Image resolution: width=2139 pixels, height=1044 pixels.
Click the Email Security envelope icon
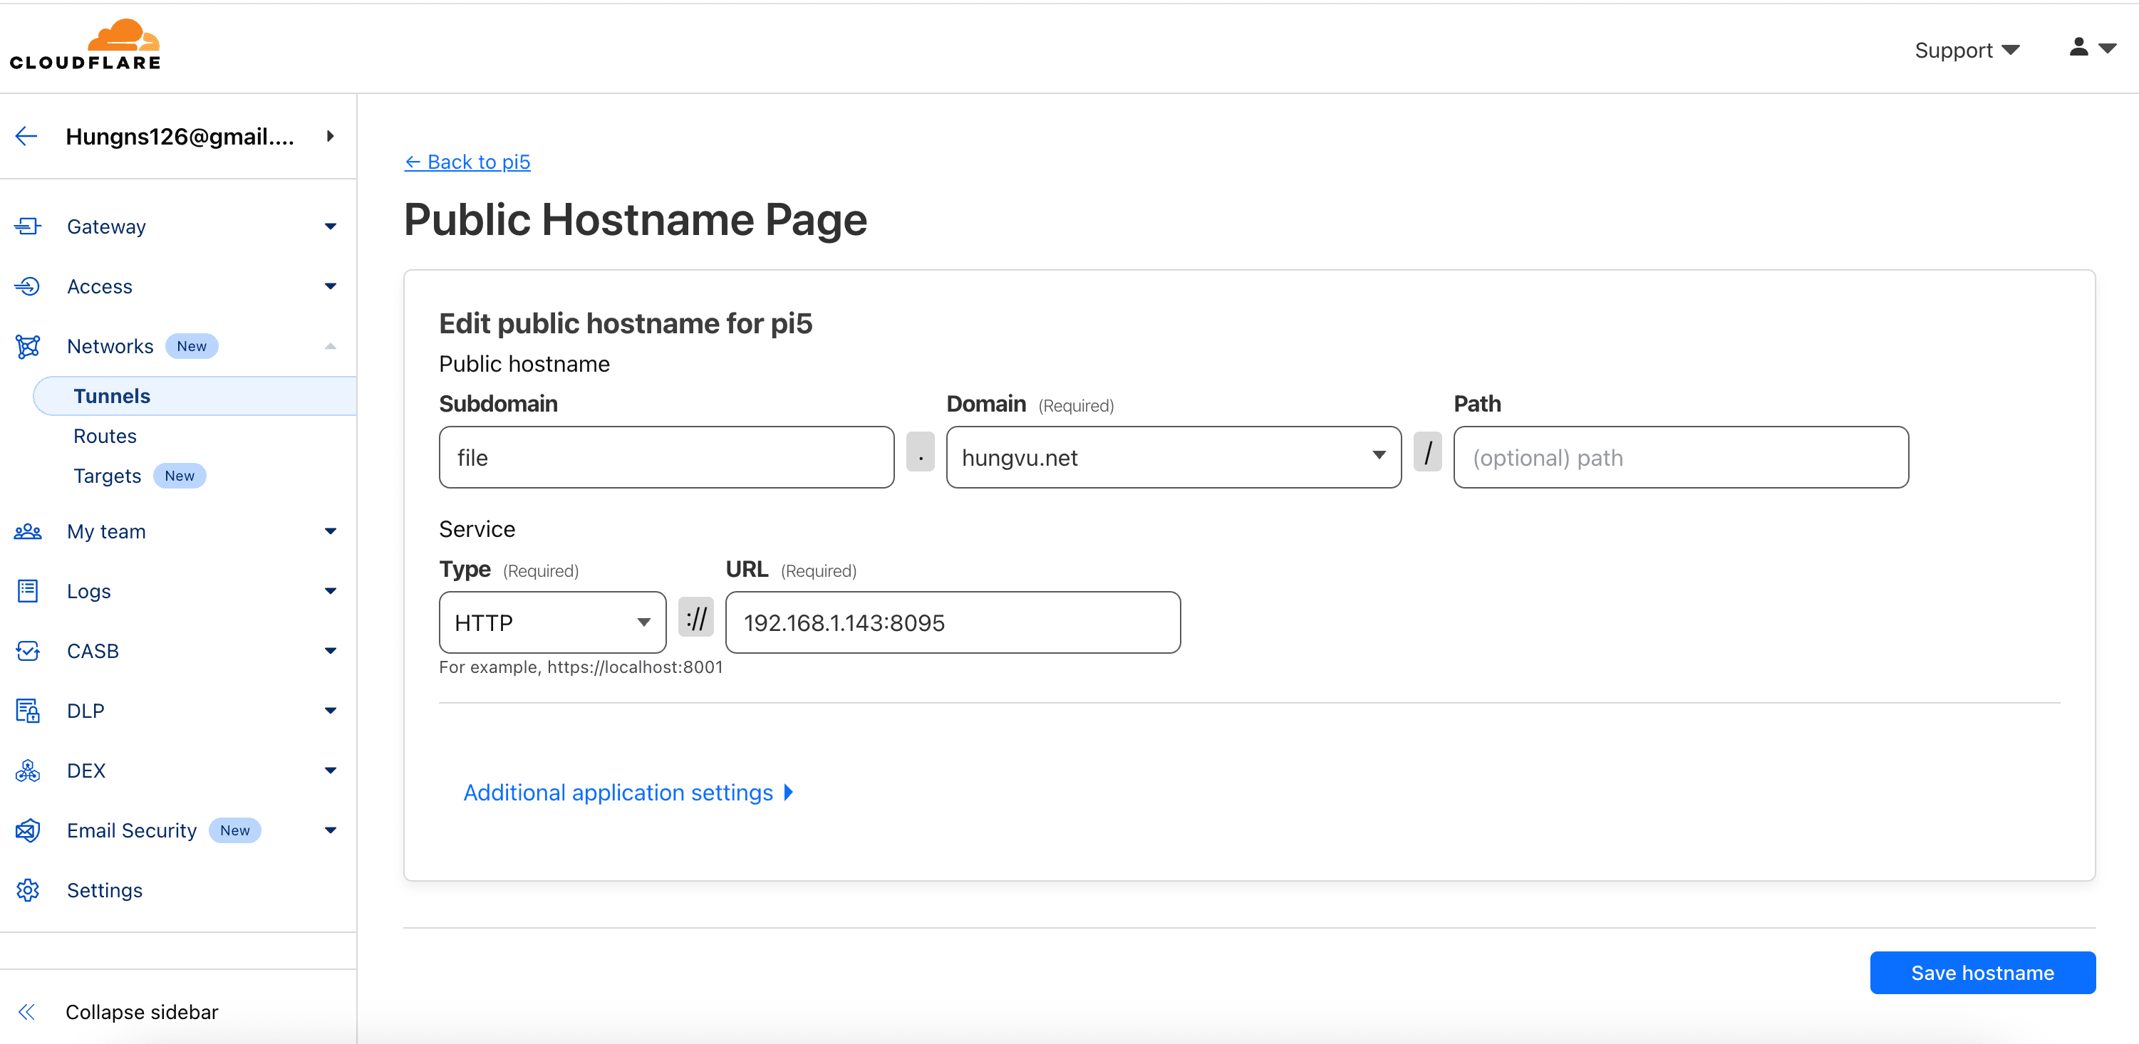pyautogui.click(x=27, y=830)
